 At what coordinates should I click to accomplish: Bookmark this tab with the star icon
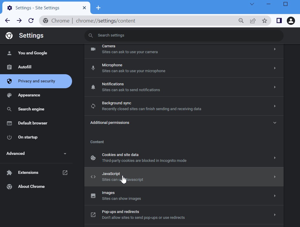click(x=265, y=21)
